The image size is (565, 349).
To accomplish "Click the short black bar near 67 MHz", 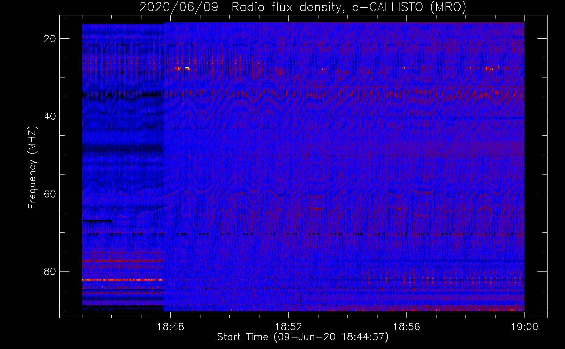I will click(97, 221).
